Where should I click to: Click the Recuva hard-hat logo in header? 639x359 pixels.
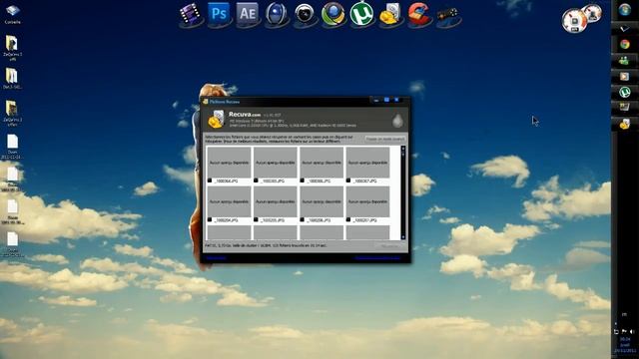pos(216,120)
